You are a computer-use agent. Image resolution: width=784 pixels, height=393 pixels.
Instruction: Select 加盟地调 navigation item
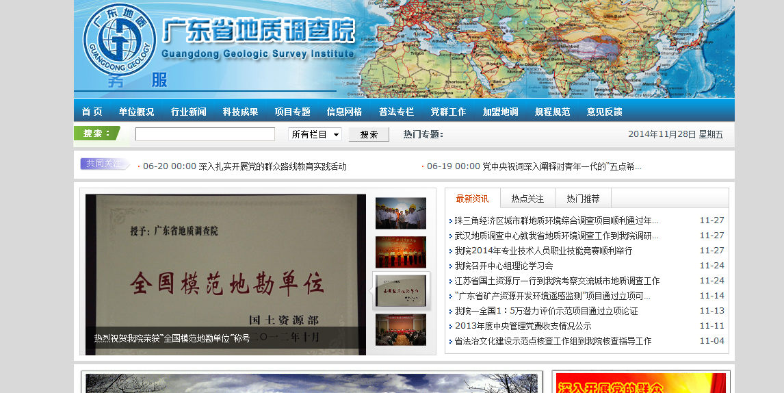click(501, 112)
